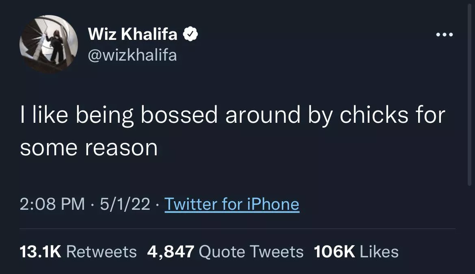Open the three-dot more options menu
This screenshot has width=475, height=274.
444,35
